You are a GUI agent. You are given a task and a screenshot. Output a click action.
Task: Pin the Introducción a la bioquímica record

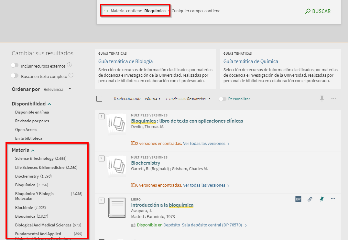click(x=321, y=199)
